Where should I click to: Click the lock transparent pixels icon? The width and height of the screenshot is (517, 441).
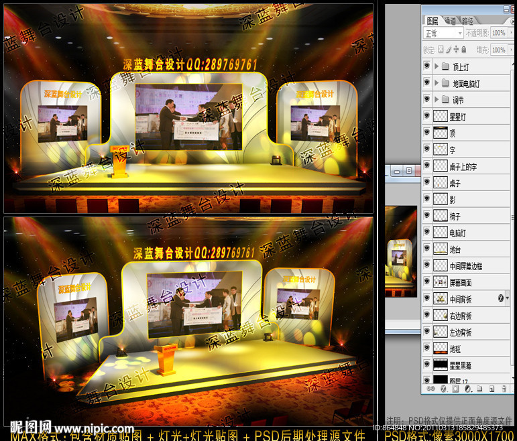click(441, 50)
